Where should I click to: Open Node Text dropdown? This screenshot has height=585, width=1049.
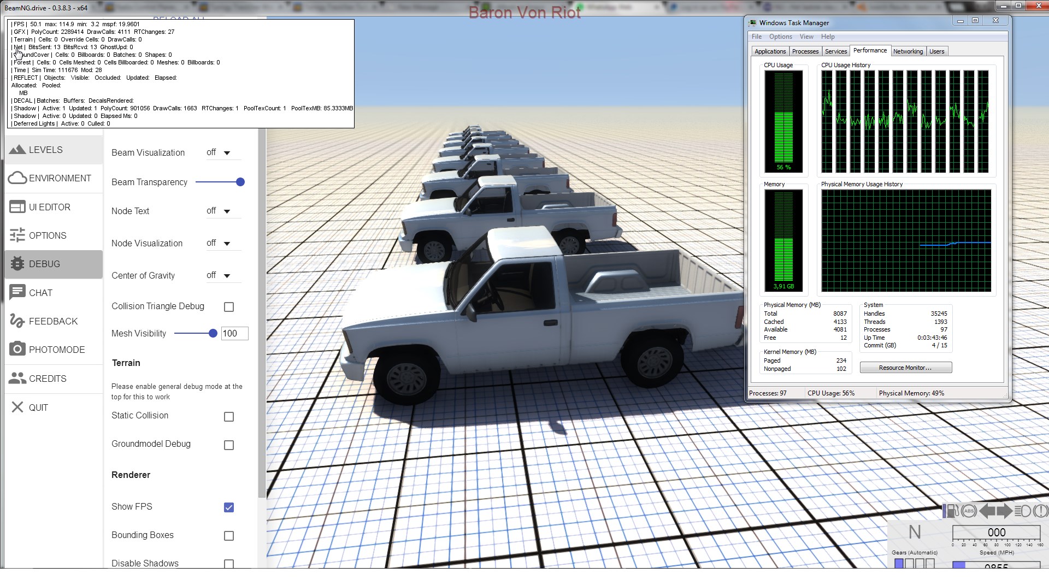223,211
